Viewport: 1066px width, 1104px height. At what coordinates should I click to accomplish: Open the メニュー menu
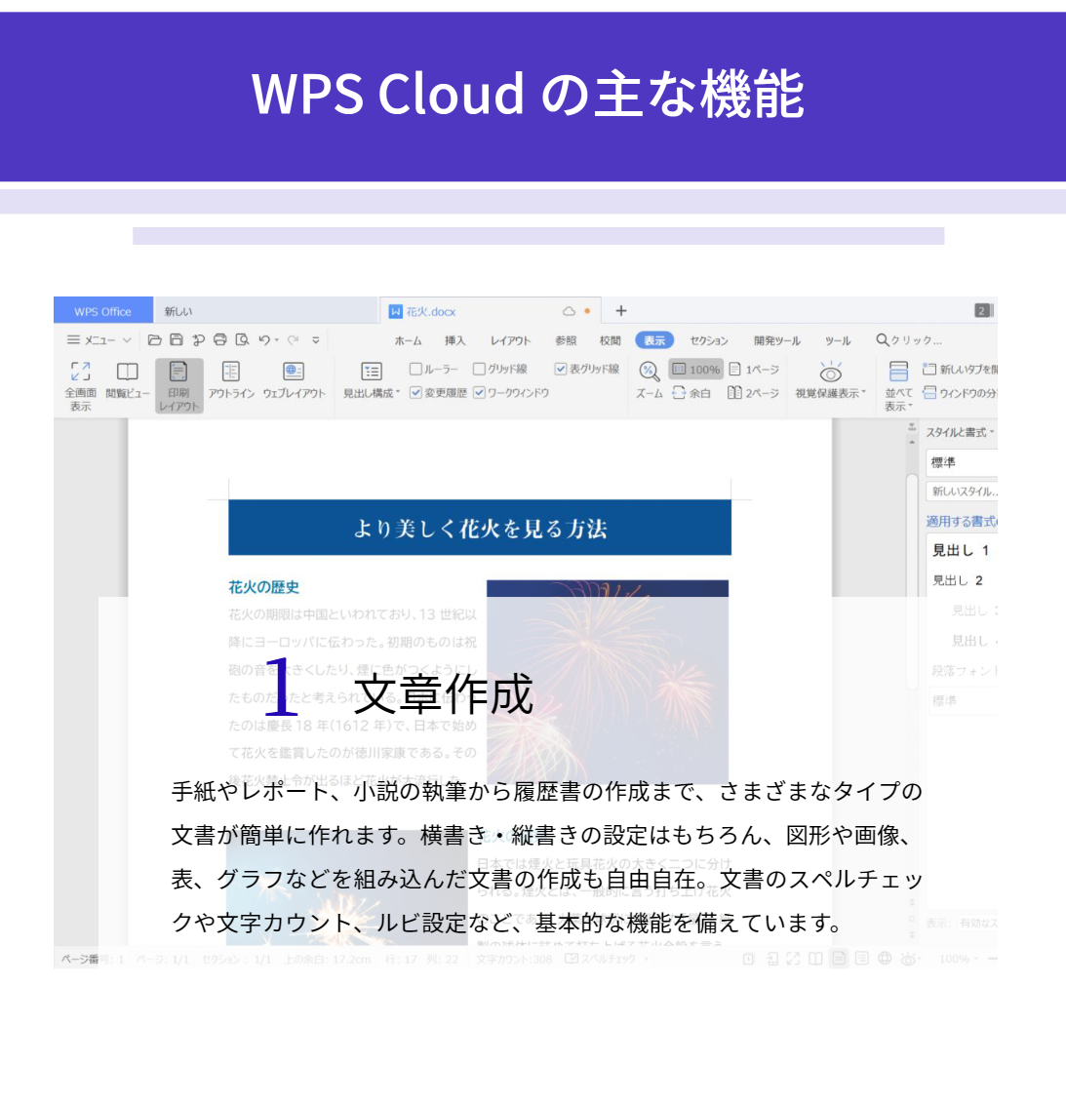coord(90,340)
